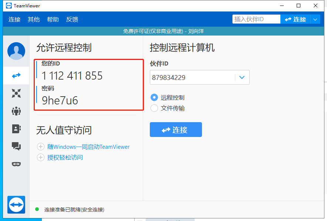Open the 连接 menu
This screenshot has width=327, height=221.
coord(14,19)
